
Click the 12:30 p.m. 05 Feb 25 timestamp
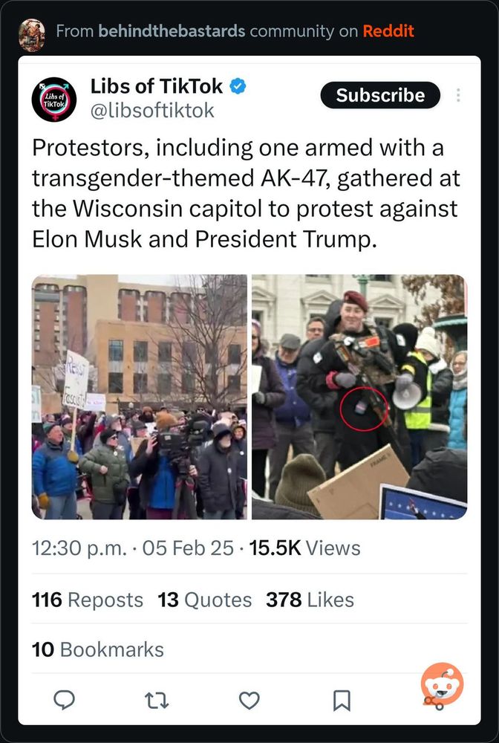coord(133,548)
